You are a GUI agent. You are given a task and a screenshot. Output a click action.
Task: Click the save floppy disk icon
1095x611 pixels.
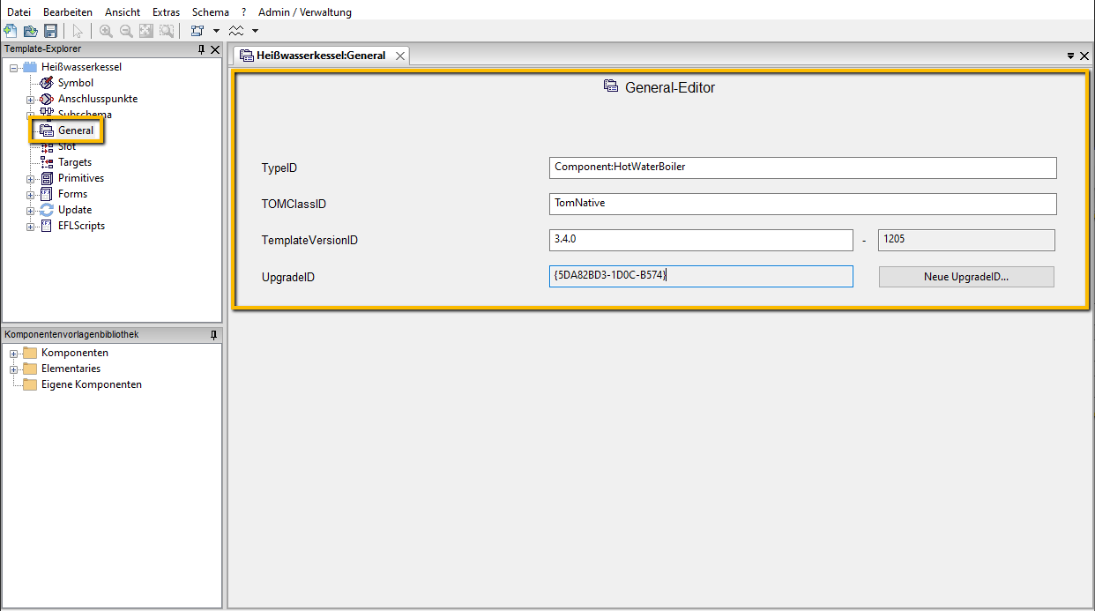(50, 31)
